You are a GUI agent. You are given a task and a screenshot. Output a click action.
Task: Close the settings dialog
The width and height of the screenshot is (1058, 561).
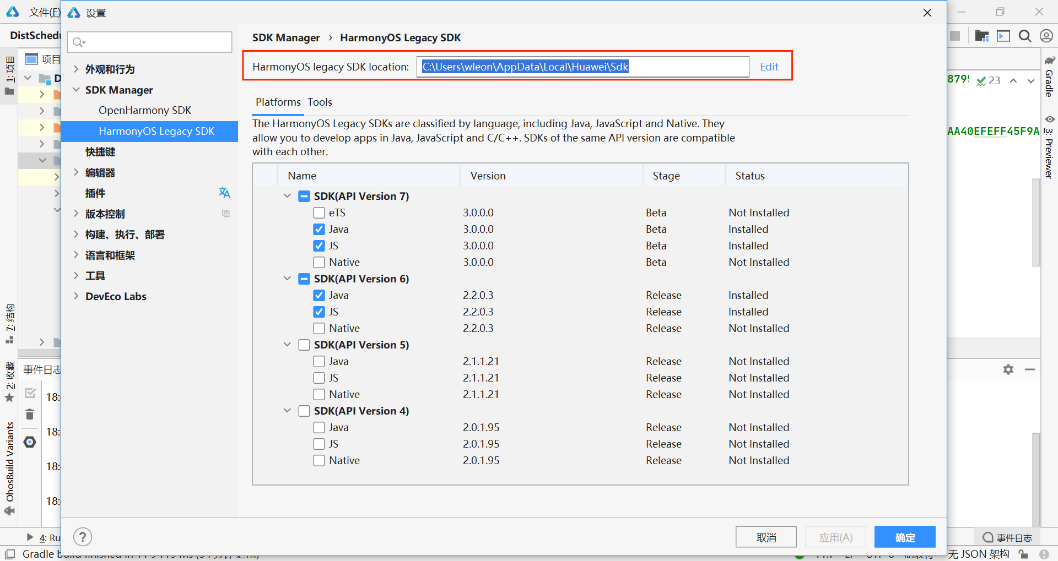coord(927,13)
